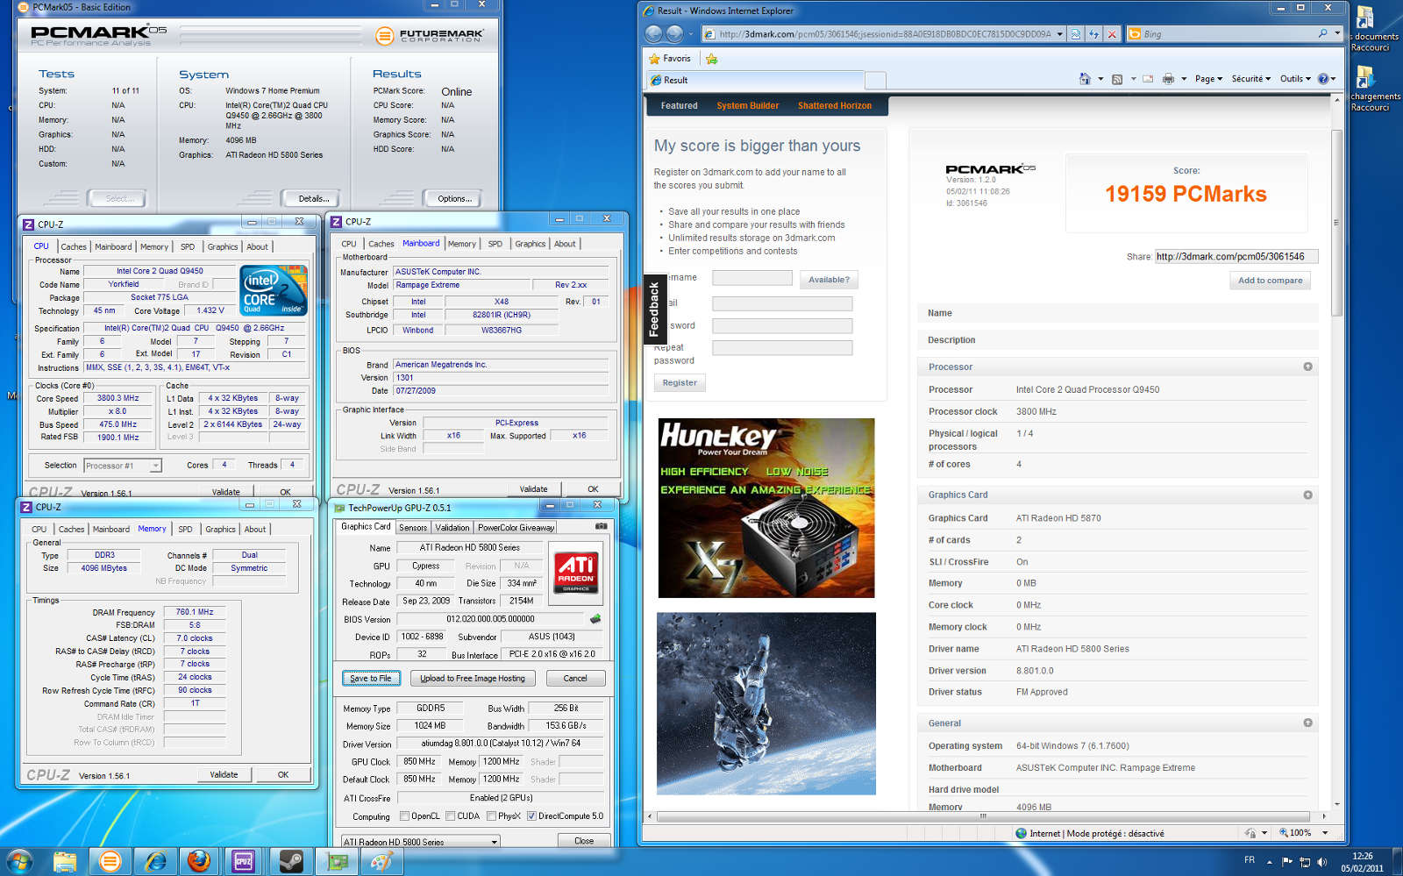This screenshot has height=876, width=1403.
Task: Enable CUDA checkbox in GPU-Z
Action: (x=450, y=816)
